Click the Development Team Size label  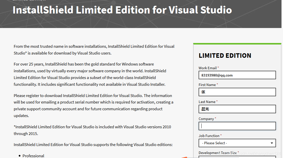pyautogui.click(x=217, y=152)
